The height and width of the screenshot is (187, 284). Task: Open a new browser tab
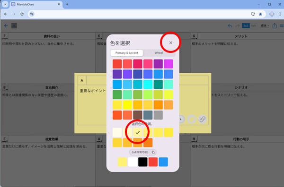(x=67, y=4)
